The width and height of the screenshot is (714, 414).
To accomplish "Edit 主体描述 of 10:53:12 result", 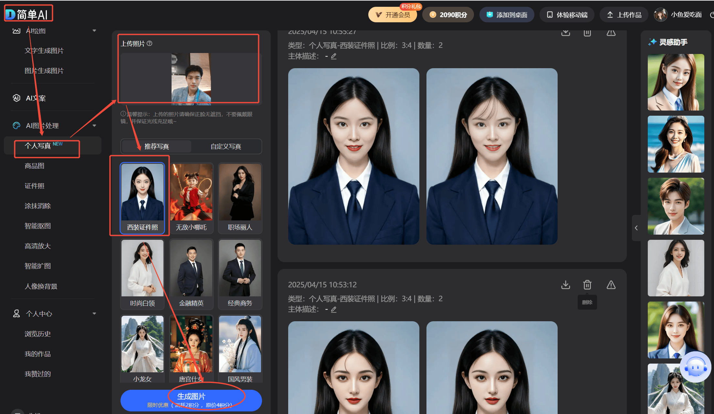I will pos(334,310).
